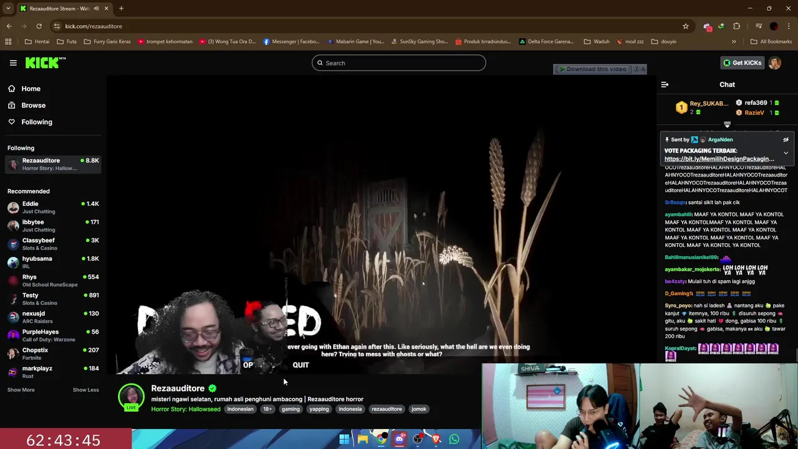798x449 pixels.
Task: Click the yapping tag
Action: (319, 409)
